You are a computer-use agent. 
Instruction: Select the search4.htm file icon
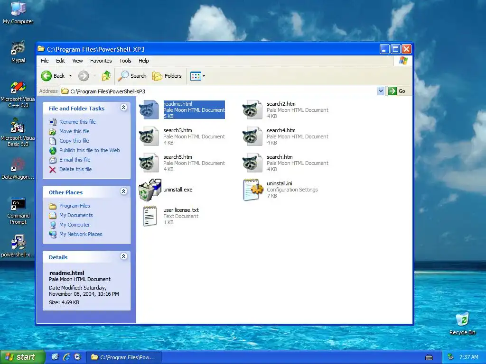click(252, 136)
